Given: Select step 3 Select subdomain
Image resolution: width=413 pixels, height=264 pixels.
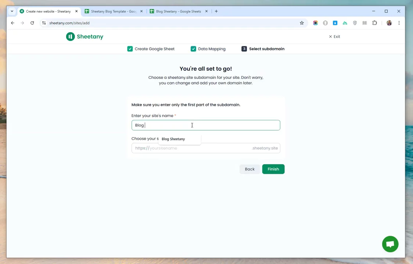Looking at the screenshot, I should [263, 49].
